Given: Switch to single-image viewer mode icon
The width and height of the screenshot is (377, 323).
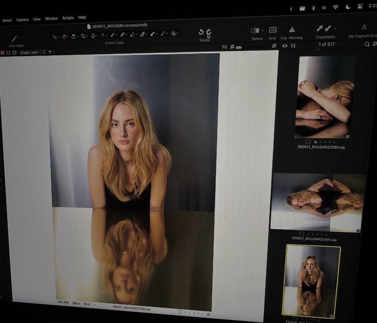Looking at the screenshot, I should click(8, 53).
